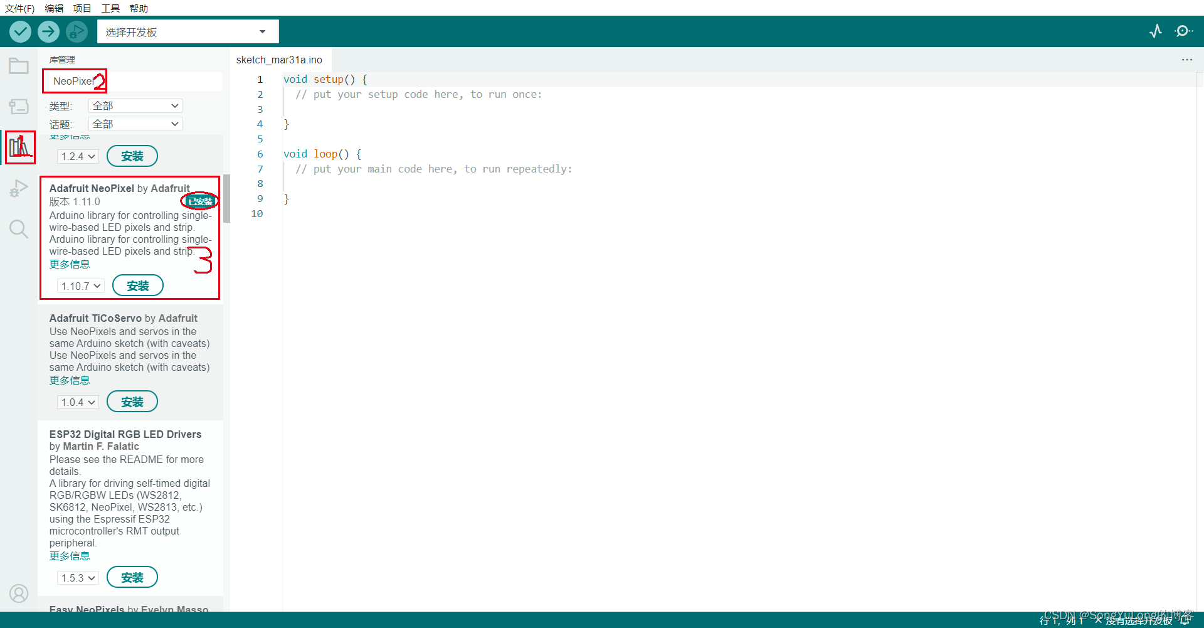Expand the 类型 filter dropdown

coord(135,105)
